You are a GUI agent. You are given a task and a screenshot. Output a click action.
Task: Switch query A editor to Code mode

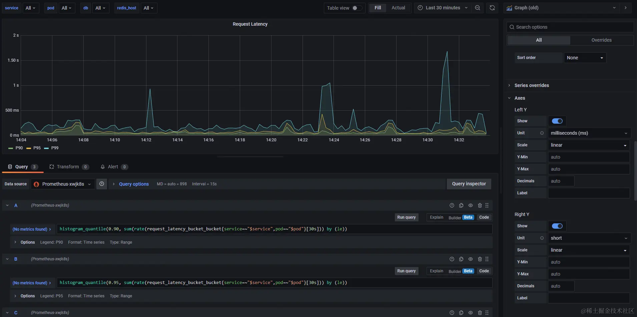click(x=484, y=217)
